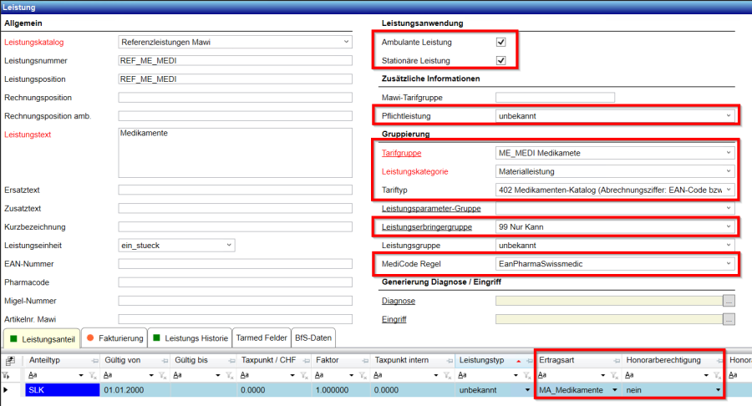Select the SLK row indicator arrow
752x406 pixels.
coord(5,390)
